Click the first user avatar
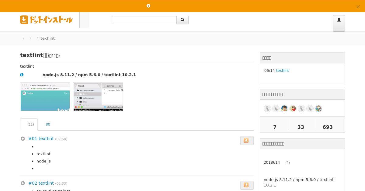365x191 pixels. [267, 109]
